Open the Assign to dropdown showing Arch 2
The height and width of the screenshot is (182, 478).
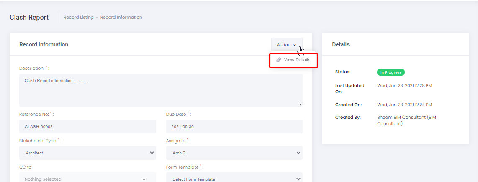click(234, 153)
